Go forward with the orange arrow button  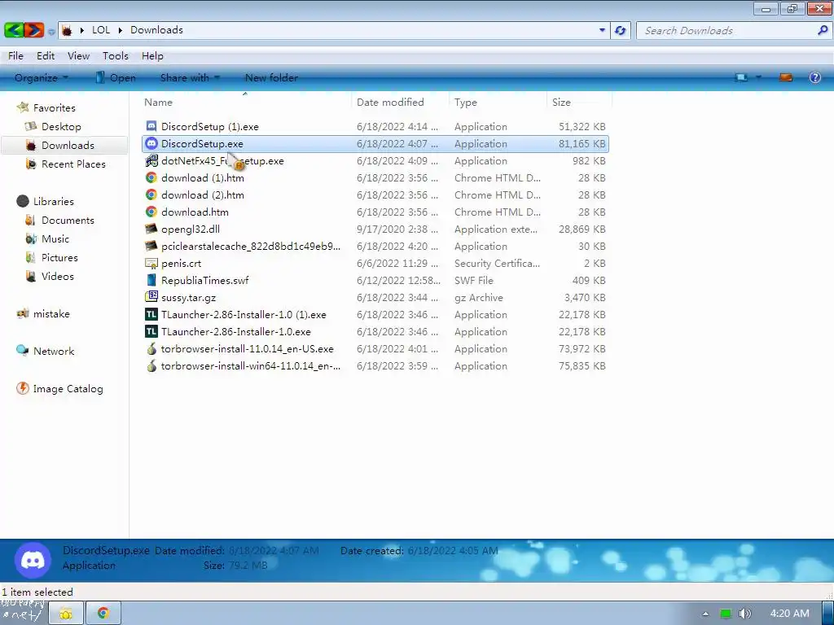point(34,30)
